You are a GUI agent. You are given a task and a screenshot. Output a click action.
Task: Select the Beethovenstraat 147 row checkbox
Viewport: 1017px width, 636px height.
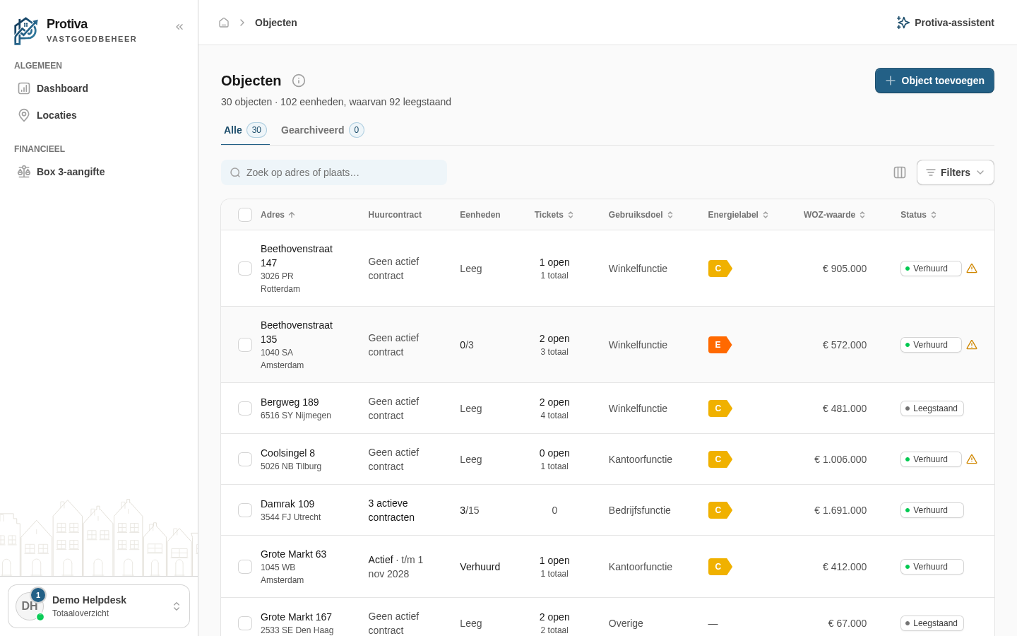coord(245,269)
